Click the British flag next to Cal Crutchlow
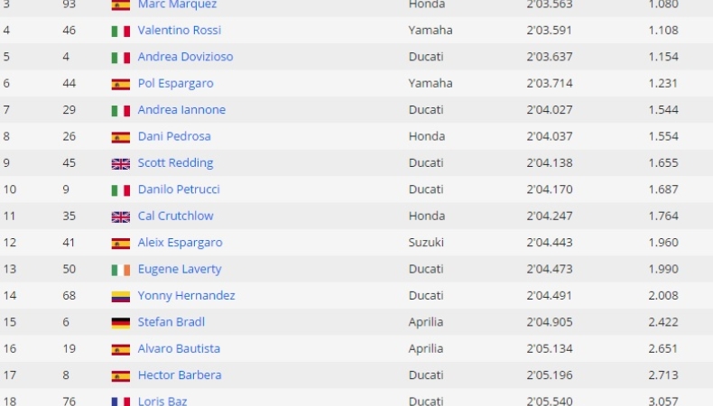The width and height of the screenshot is (713, 406). coord(120,217)
